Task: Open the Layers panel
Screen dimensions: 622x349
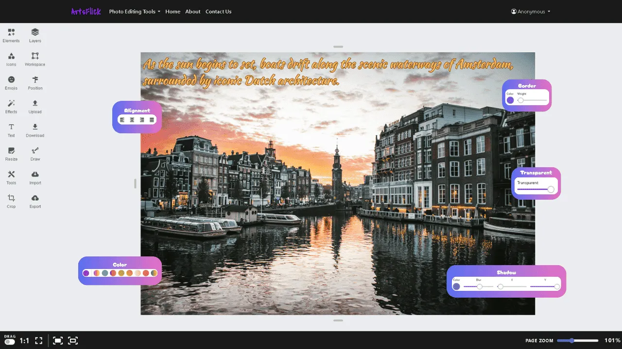Action: [35, 35]
